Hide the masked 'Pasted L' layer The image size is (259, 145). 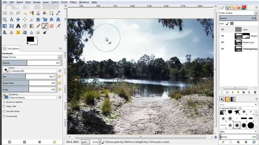tap(223, 36)
